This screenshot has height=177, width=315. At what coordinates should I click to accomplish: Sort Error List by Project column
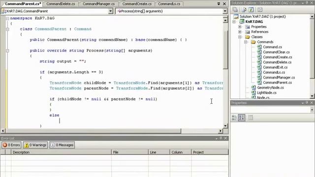click(x=210, y=152)
